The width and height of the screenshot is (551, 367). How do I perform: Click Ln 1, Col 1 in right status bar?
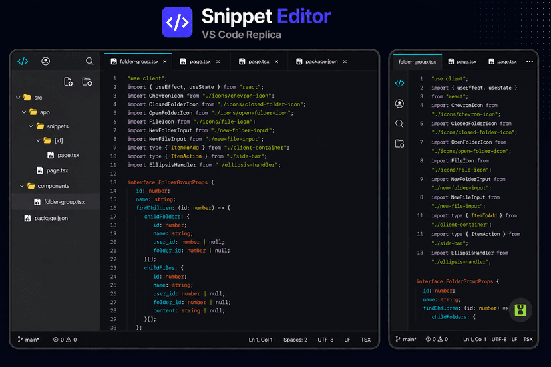click(474, 339)
